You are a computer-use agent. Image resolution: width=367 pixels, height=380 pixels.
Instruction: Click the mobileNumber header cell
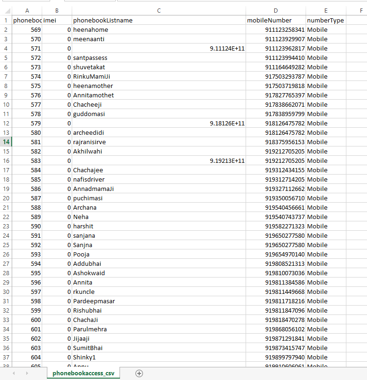click(276, 20)
